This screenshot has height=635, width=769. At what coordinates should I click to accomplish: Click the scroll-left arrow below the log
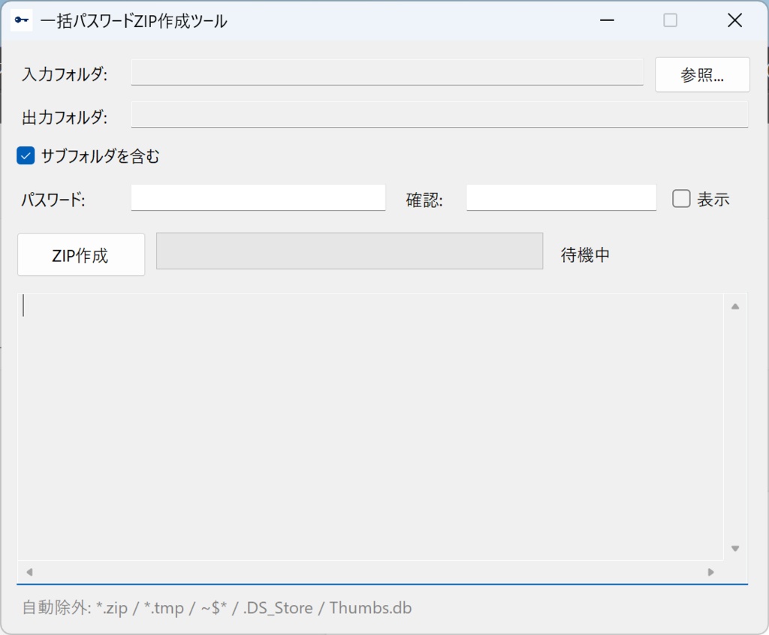[x=29, y=572]
